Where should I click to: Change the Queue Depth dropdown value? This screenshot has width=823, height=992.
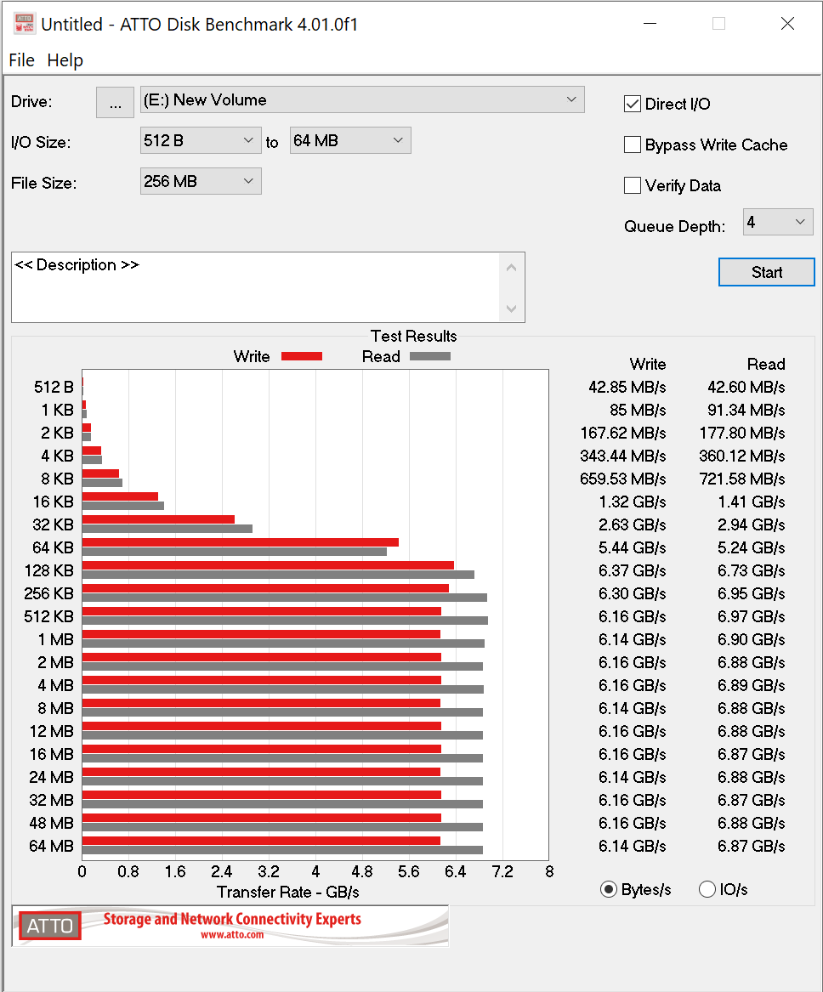[x=778, y=223]
